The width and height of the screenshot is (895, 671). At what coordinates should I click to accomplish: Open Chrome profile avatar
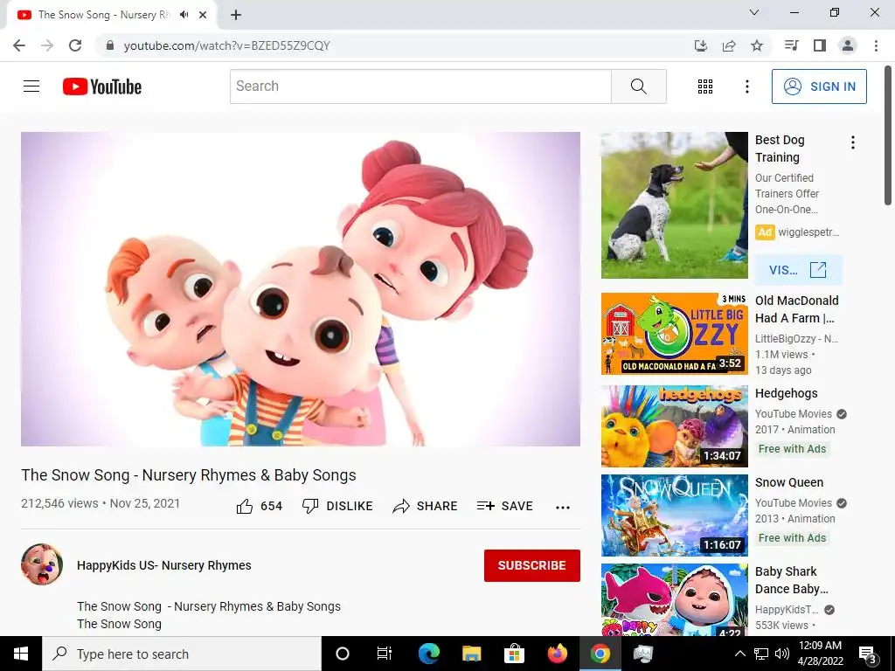(x=848, y=45)
